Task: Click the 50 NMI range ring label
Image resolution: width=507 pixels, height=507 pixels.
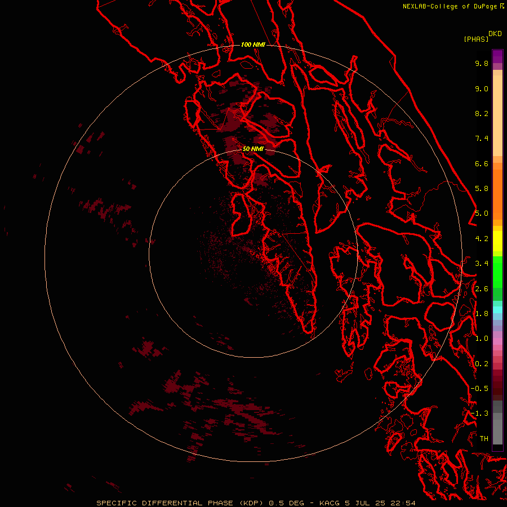Action: [253, 149]
